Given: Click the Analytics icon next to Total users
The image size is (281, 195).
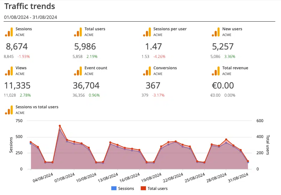Looking at the screenshot, I should [x=78, y=32].
